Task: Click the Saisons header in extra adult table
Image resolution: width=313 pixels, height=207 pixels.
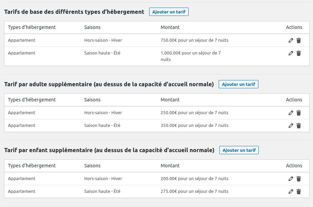Action: [x=92, y=100]
